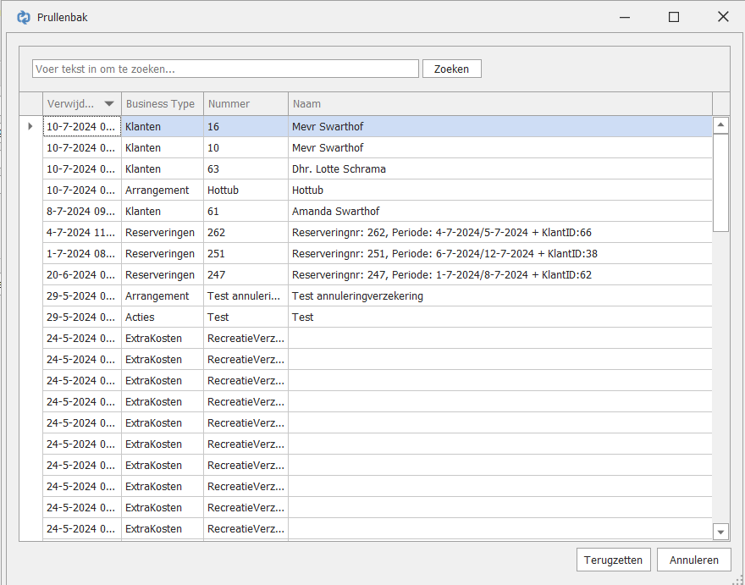Click the scrollbar up arrow
This screenshot has width=745, height=585.
[720, 125]
